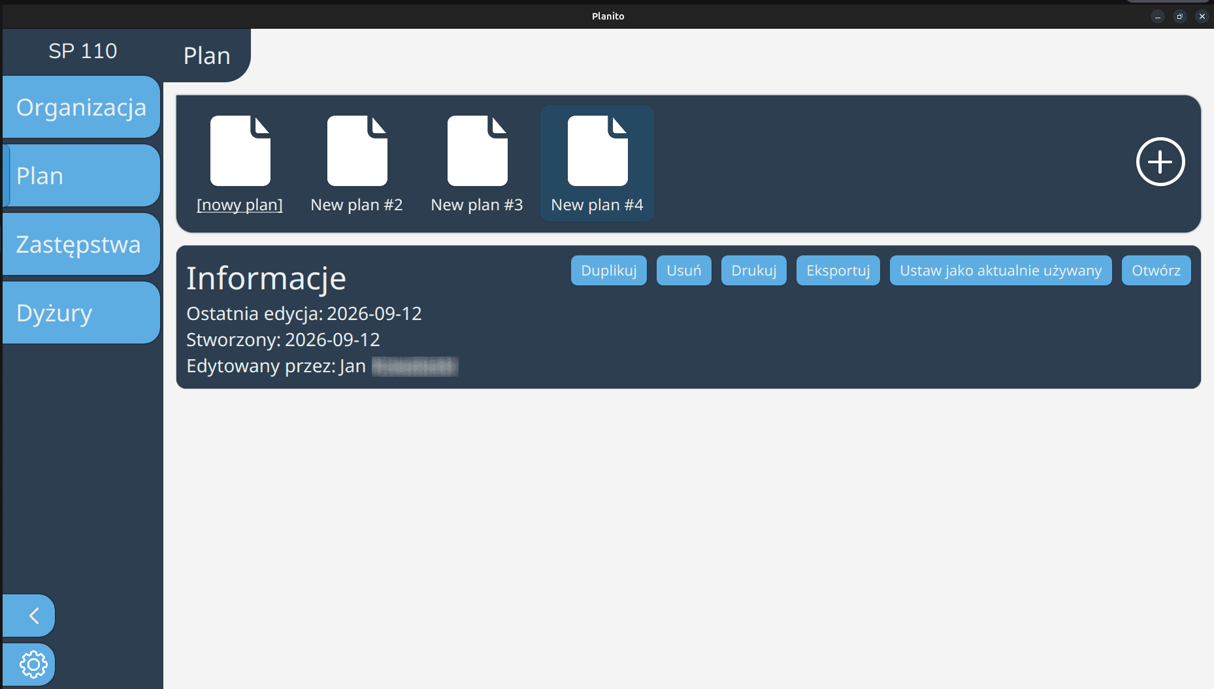Switch to Plan in sidebar
1214x689 pixels.
81,176
